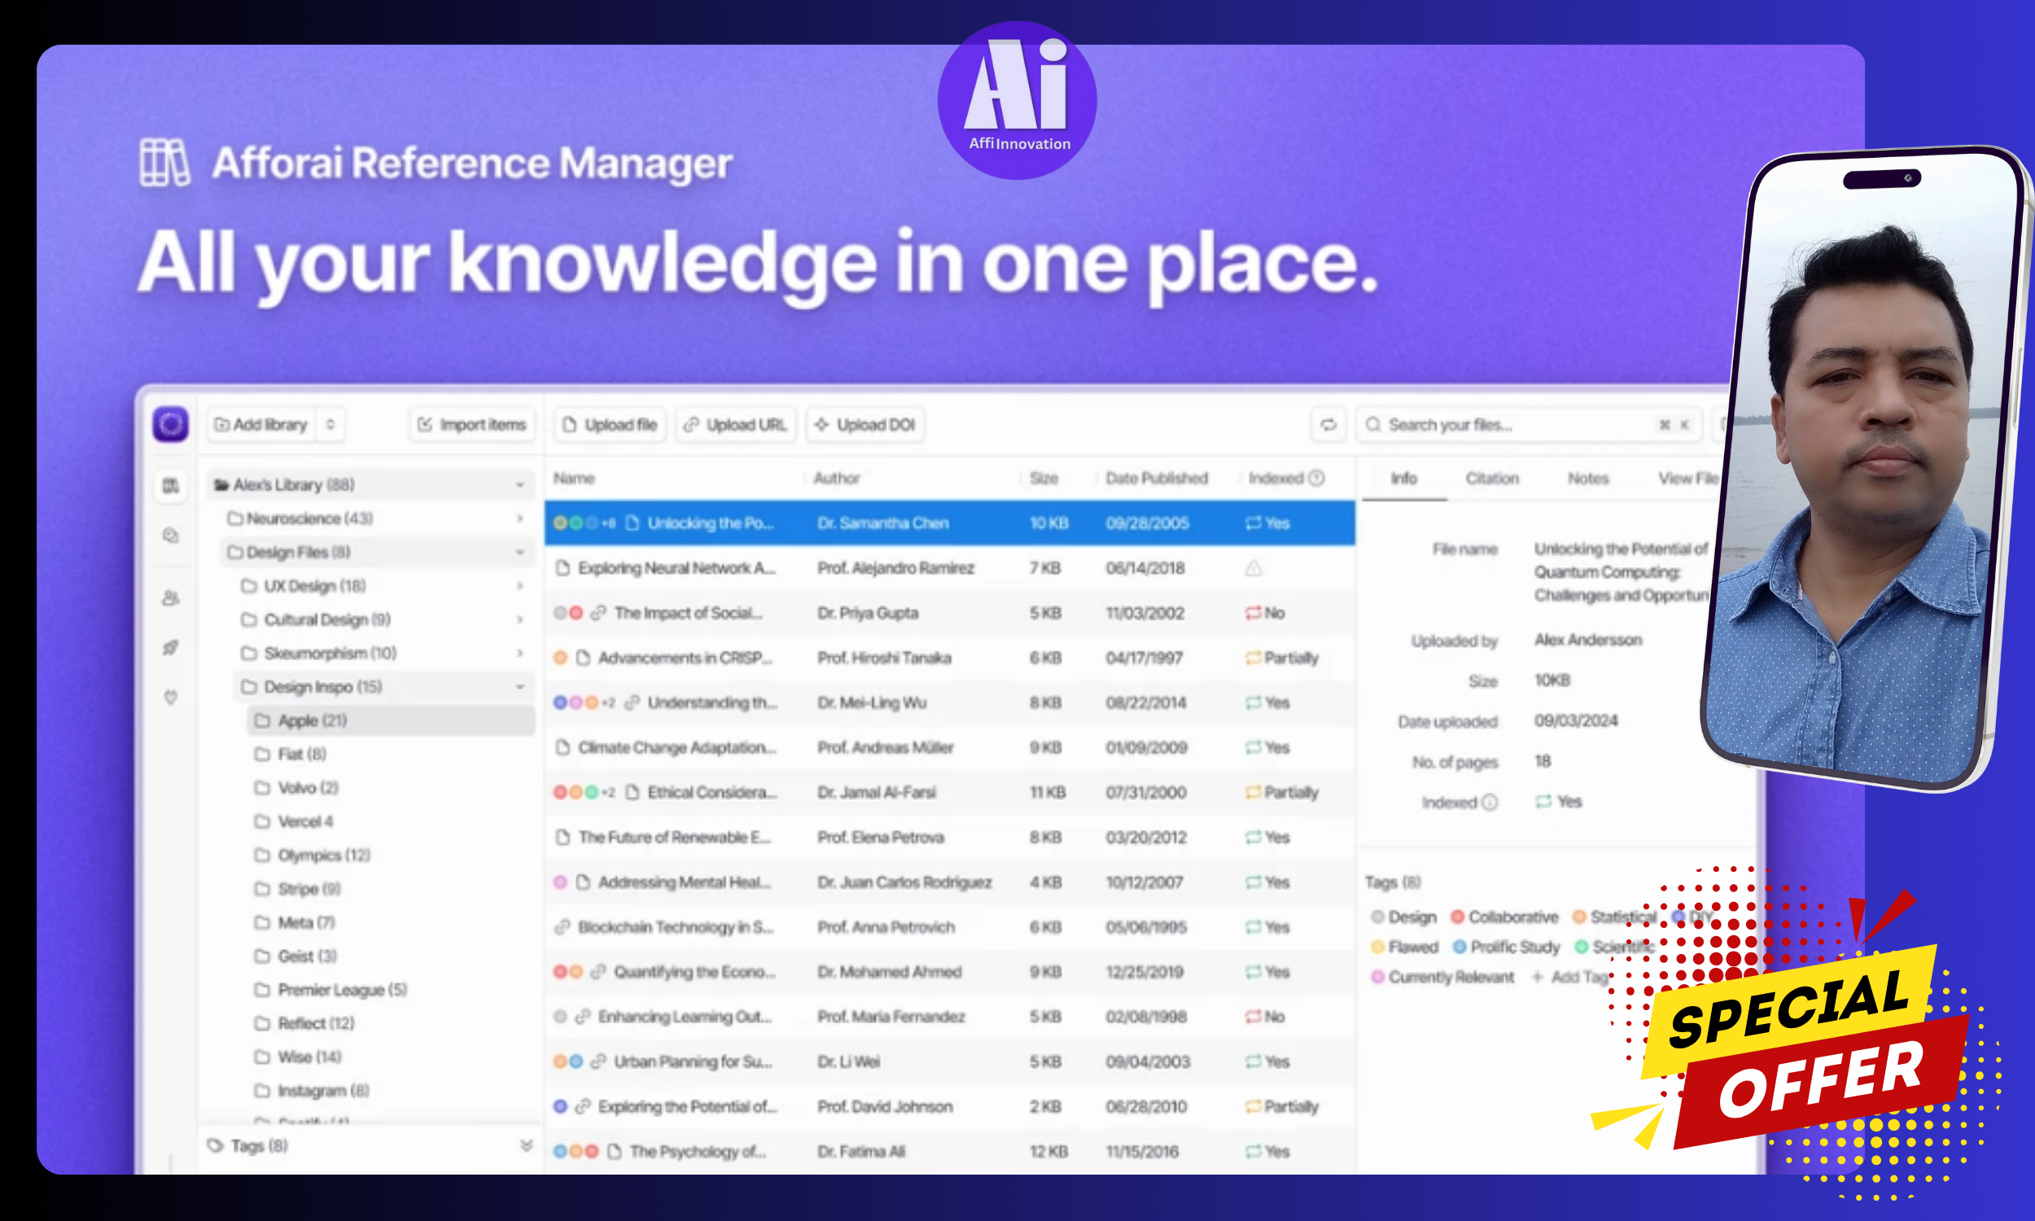Screen dimensions: 2035x1221
Task: Click the rocket icon in the sidebar
Action: pyautogui.click(x=170, y=647)
